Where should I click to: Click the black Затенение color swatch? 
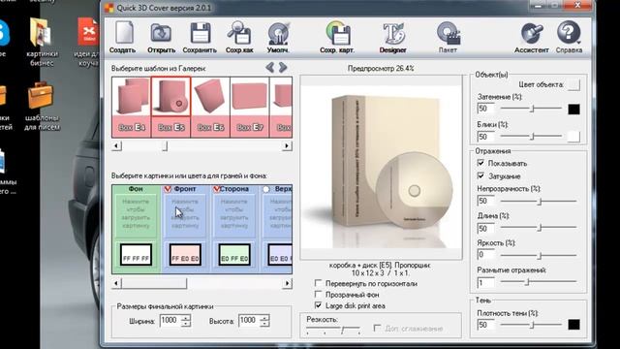tap(573, 110)
